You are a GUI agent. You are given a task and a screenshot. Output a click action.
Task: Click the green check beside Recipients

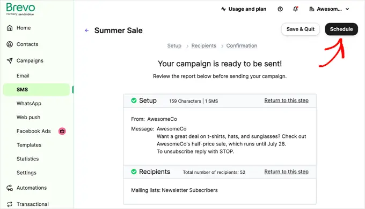coord(134,172)
